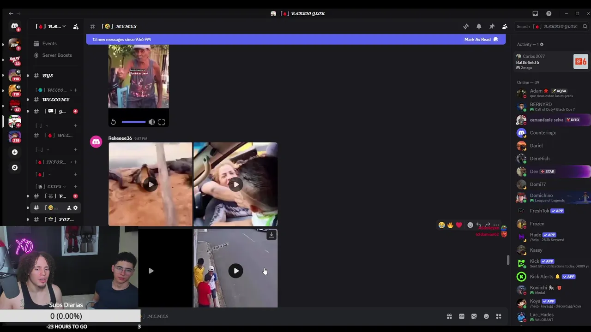This screenshot has width=591, height=332.
Task: Open V... channel with 2 mentions
Action: pyautogui.click(x=55, y=196)
